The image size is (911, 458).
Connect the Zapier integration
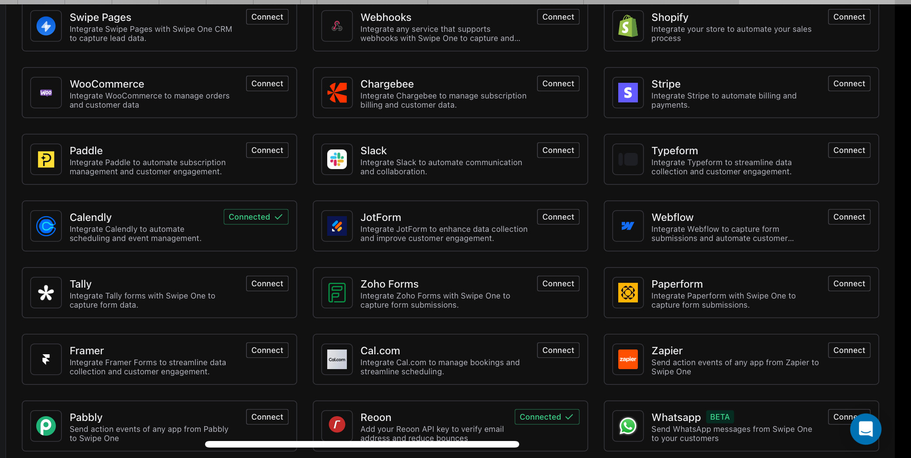point(849,350)
